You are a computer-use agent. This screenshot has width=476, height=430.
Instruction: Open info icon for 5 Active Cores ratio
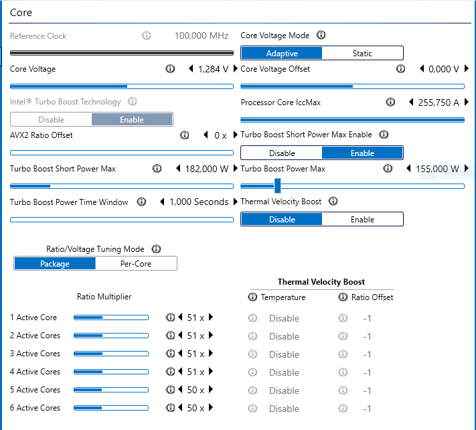(170, 390)
